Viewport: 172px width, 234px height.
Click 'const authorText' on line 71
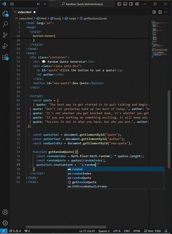click(x=47, y=139)
